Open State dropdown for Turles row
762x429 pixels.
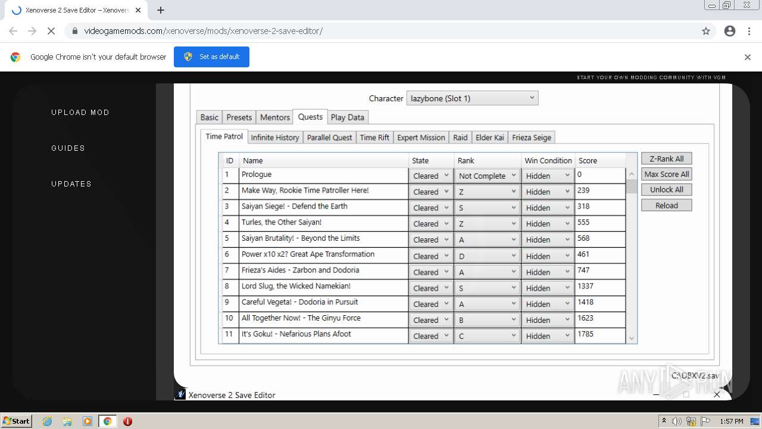(x=431, y=223)
